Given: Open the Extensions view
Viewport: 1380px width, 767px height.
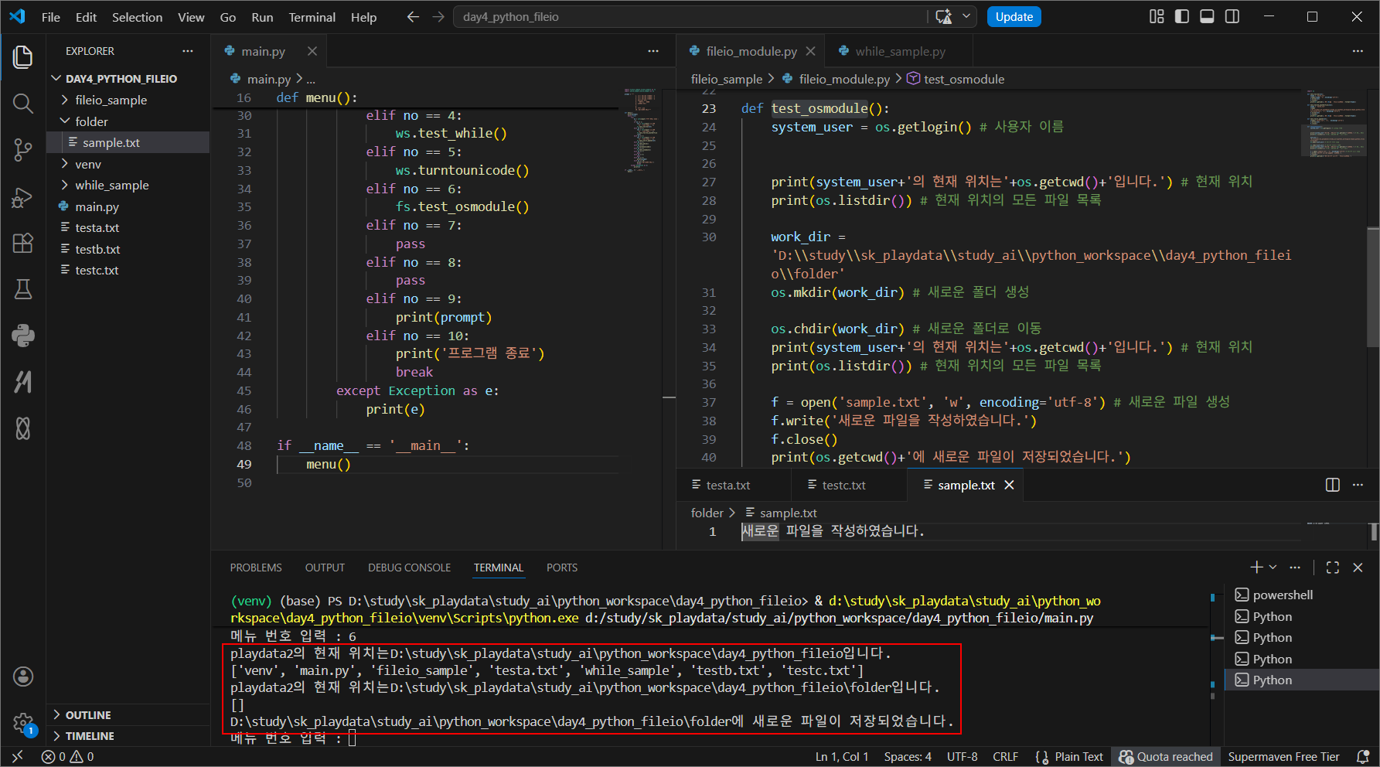Looking at the screenshot, I should click(23, 244).
